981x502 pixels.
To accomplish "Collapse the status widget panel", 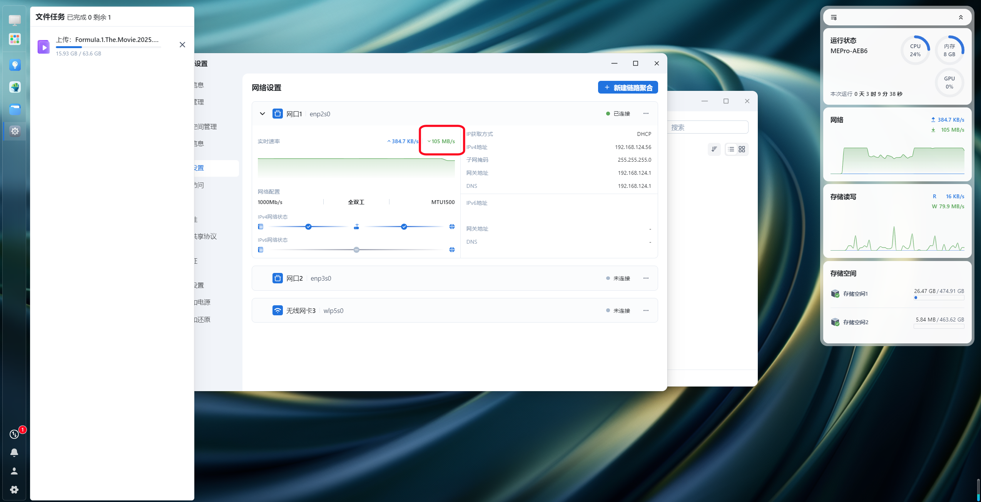I will coord(961,17).
